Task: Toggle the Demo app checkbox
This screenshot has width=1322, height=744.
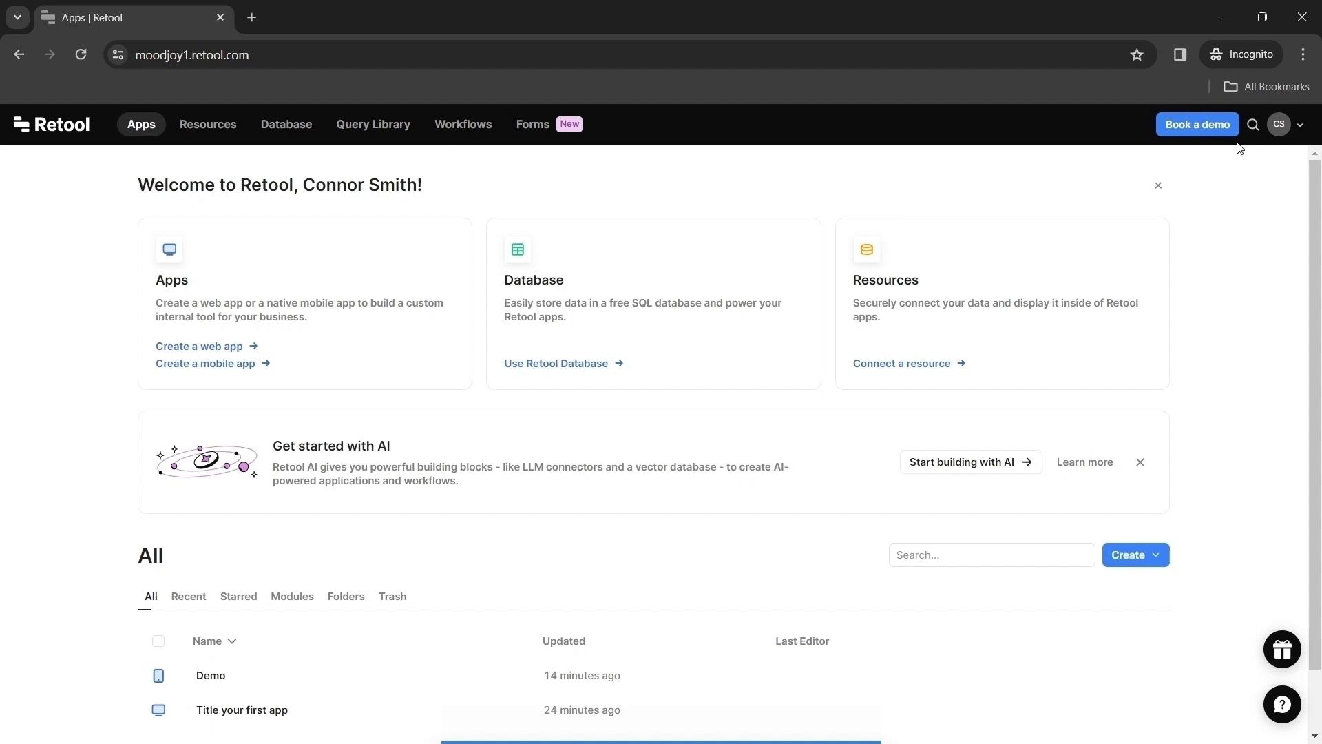Action: [158, 675]
